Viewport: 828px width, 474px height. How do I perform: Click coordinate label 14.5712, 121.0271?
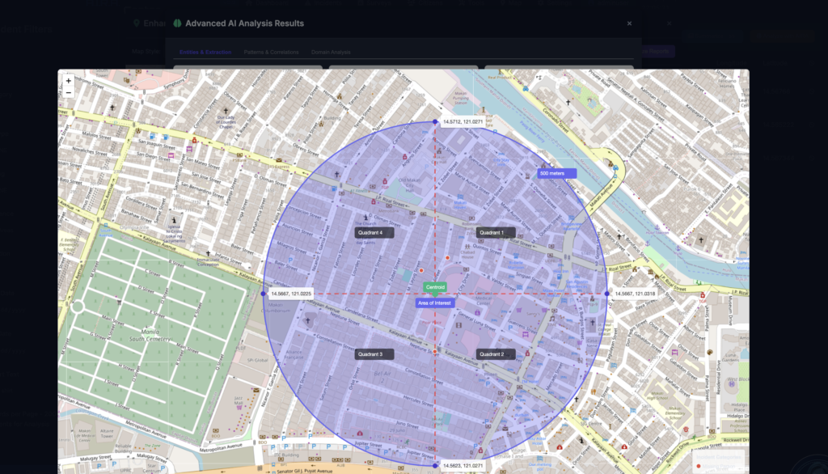463,121
